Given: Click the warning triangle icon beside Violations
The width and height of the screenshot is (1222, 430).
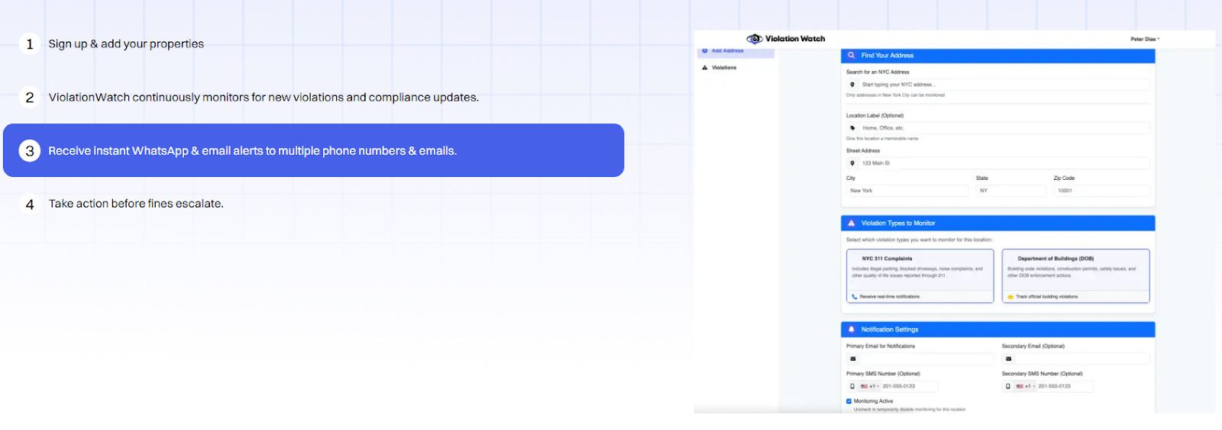Looking at the screenshot, I should pyautogui.click(x=705, y=68).
